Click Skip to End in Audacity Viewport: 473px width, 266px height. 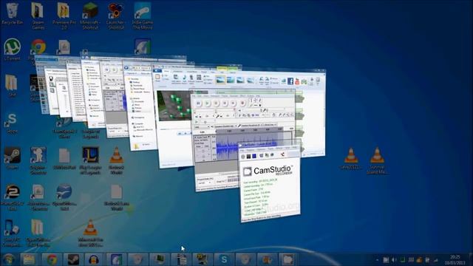click(x=234, y=103)
